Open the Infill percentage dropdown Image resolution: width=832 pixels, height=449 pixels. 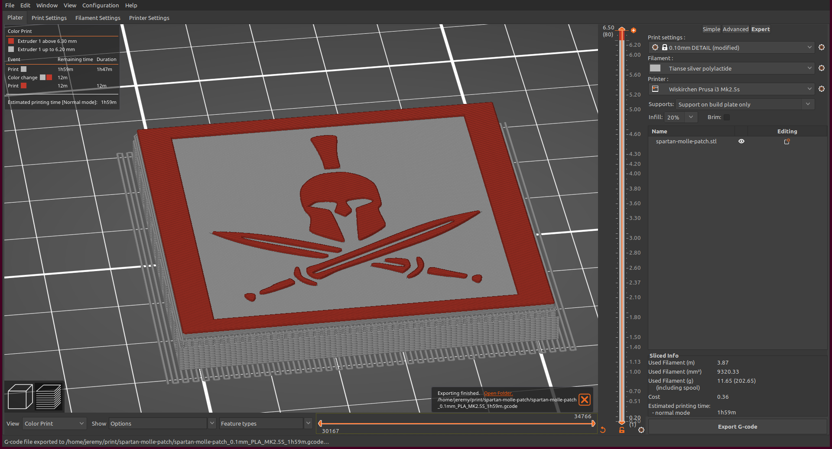click(x=691, y=117)
